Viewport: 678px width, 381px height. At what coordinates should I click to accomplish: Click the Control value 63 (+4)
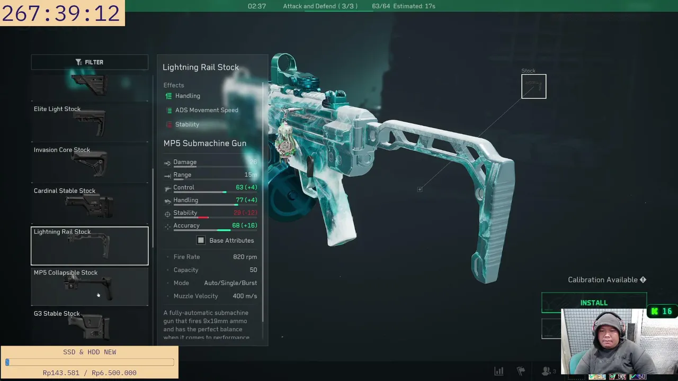pos(246,187)
